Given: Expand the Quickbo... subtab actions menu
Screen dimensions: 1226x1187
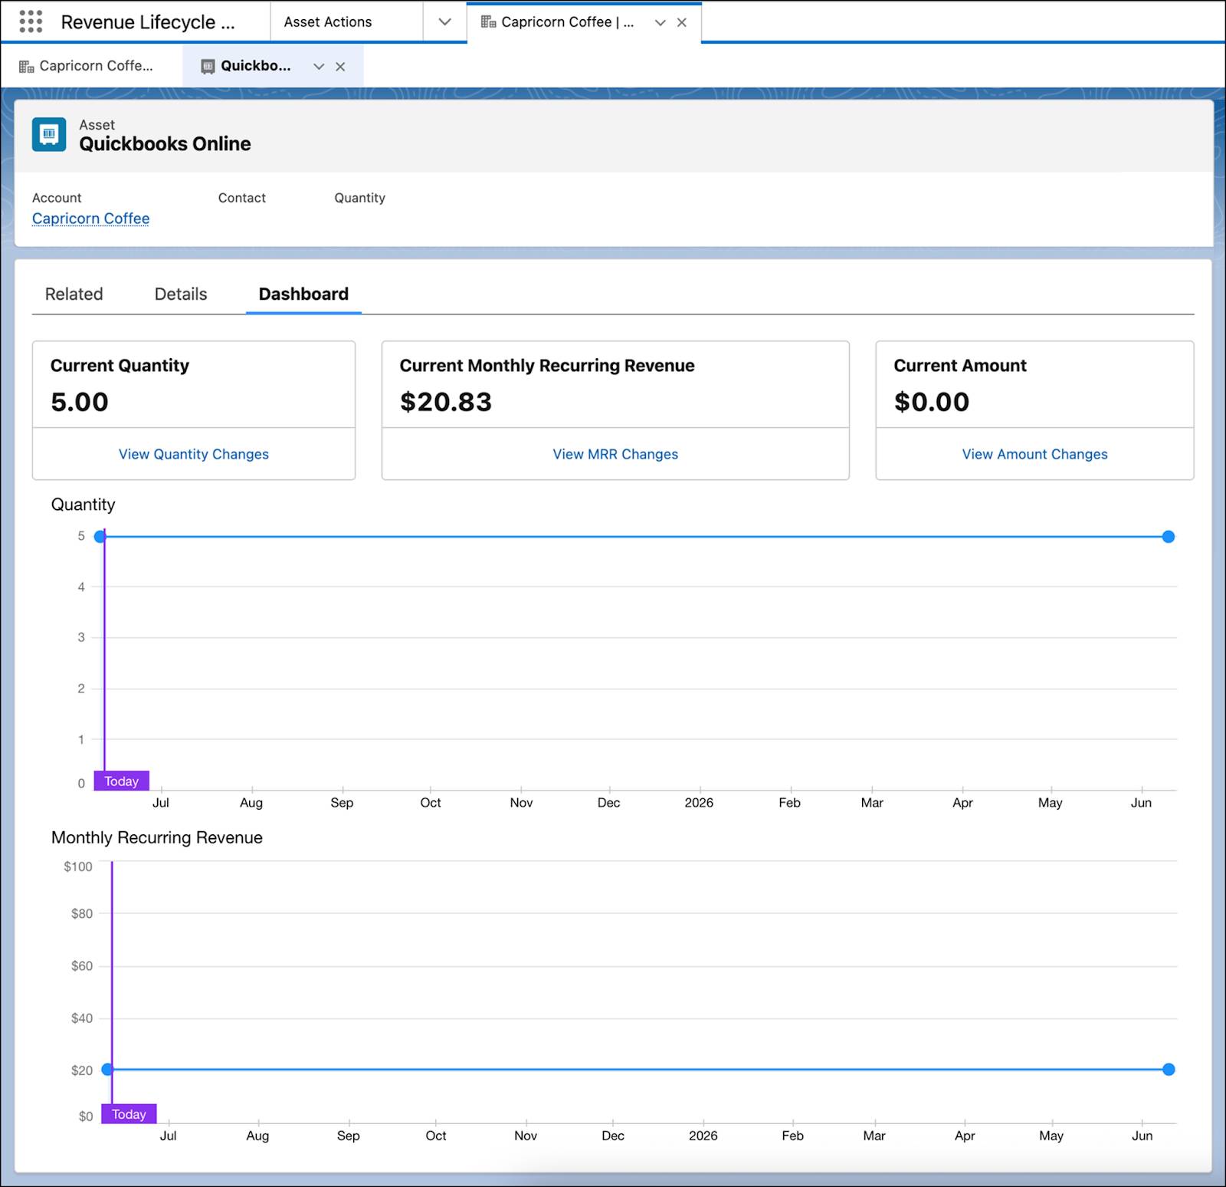Looking at the screenshot, I should click(x=319, y=67).
